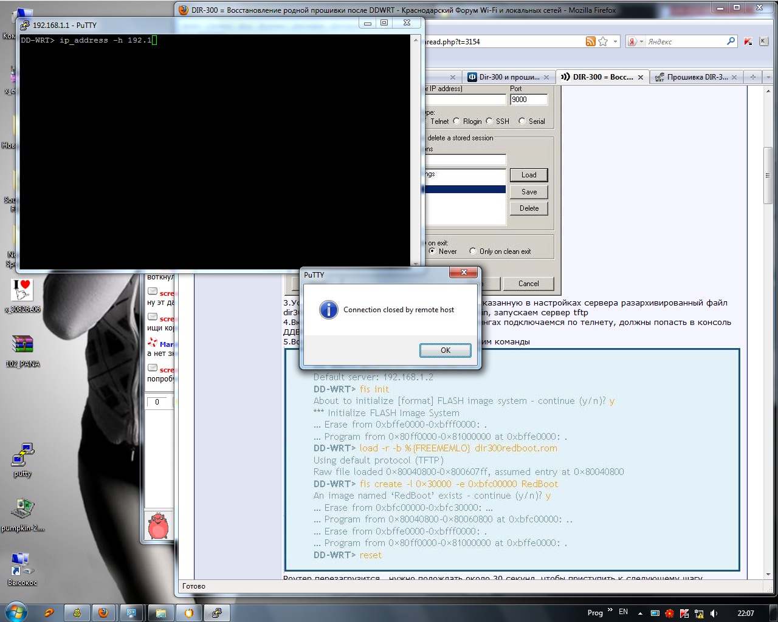778x622 pixels.
Task: Expand the address bar history dropdown
Action: (615, 41)
